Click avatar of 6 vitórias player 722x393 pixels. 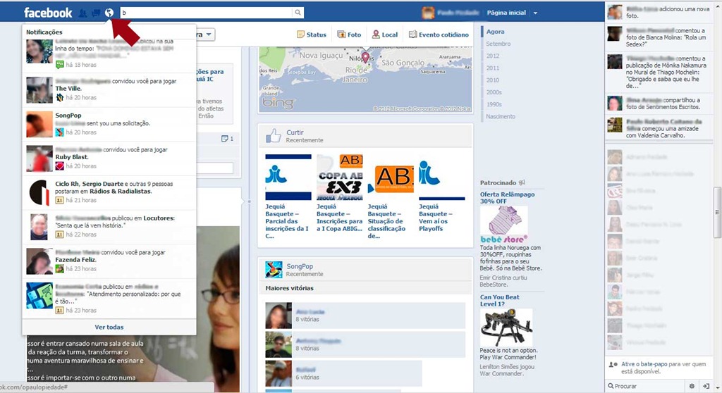[278, 373]
